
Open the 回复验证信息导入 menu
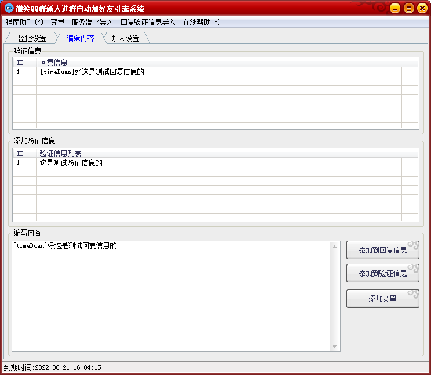[148, 22]
